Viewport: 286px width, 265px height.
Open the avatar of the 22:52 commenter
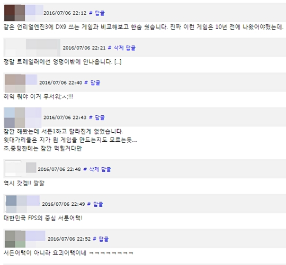tap(15, 239)
